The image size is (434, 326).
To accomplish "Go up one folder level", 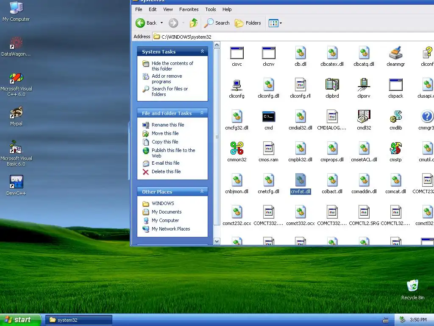I will point(194,23).
